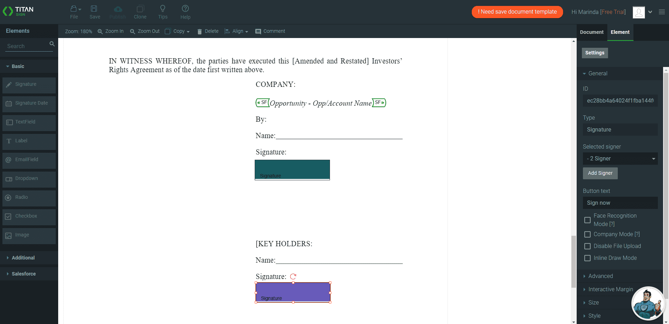The width and height of the screenshot is (669, 324).
Task: Edit the Sign now button text field
Action: tap(620, 203)
